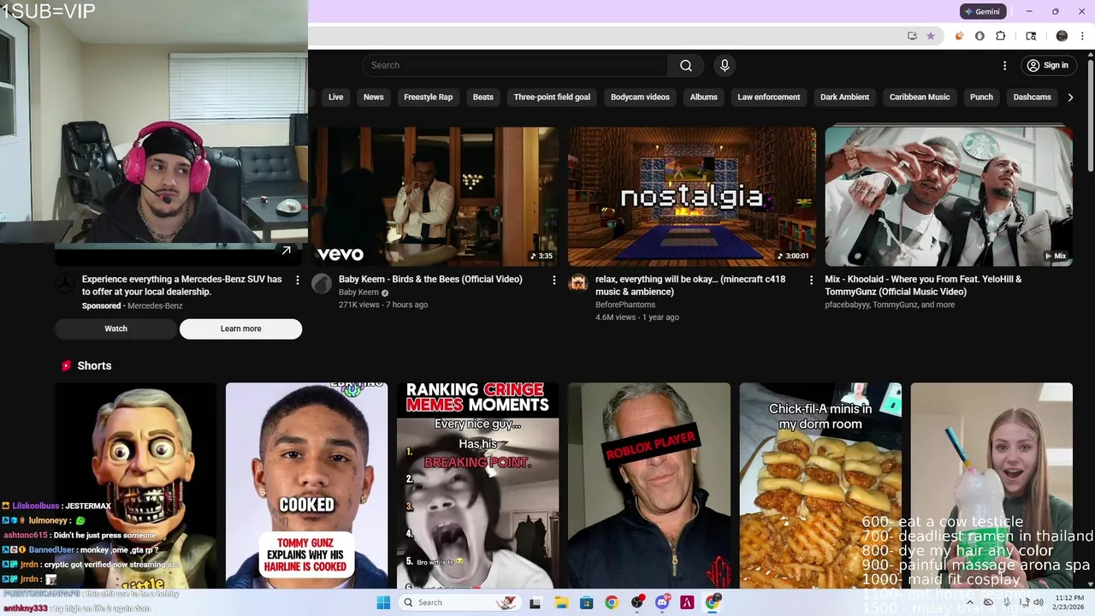
Task: Click the tab search toolbar icon
Action: [x=1031, y=36]
